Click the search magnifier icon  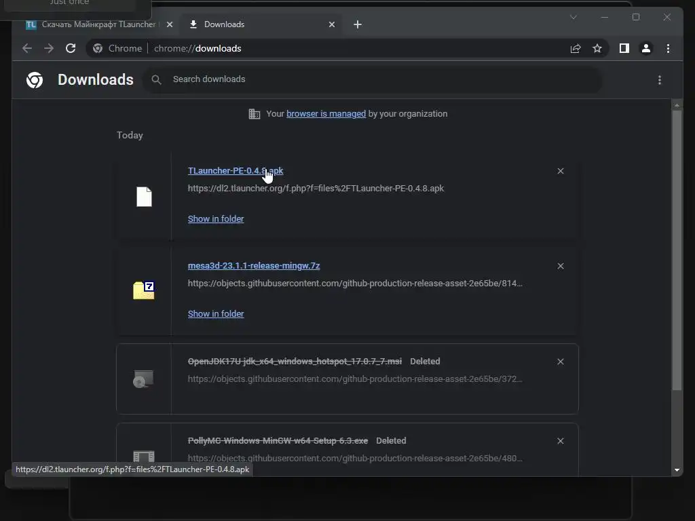tap(156, 80)
